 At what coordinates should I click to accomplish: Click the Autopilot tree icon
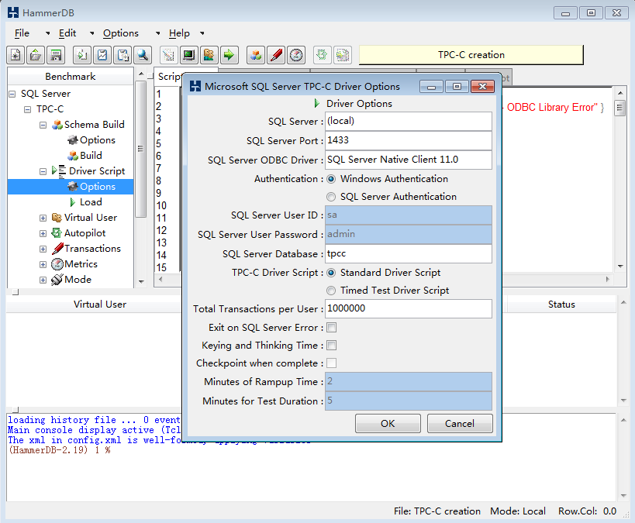57,233
